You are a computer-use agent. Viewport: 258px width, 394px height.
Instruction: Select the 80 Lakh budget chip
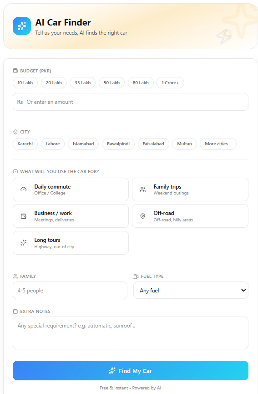pyautogui.click(x=141, y=82)
